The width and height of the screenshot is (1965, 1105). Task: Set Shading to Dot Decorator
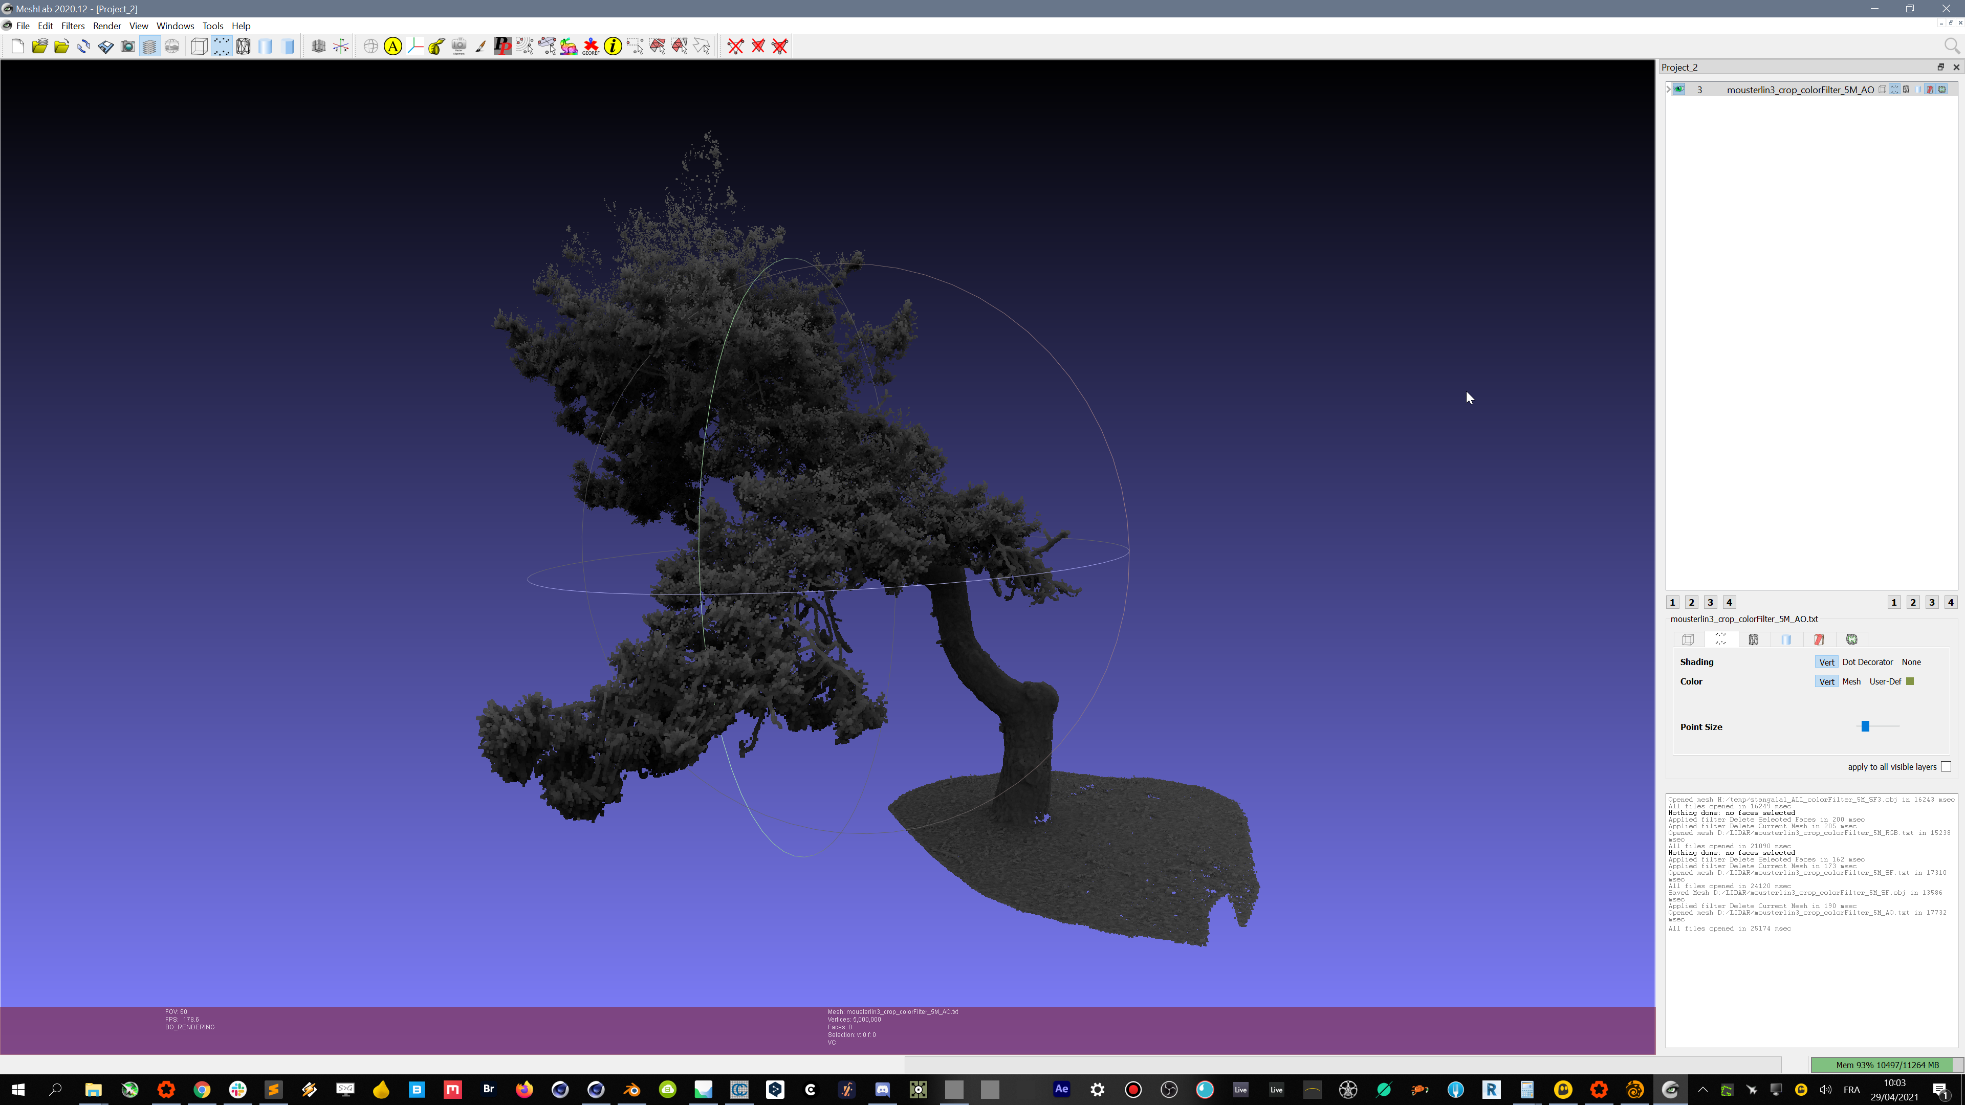[x=1867, y=662]
